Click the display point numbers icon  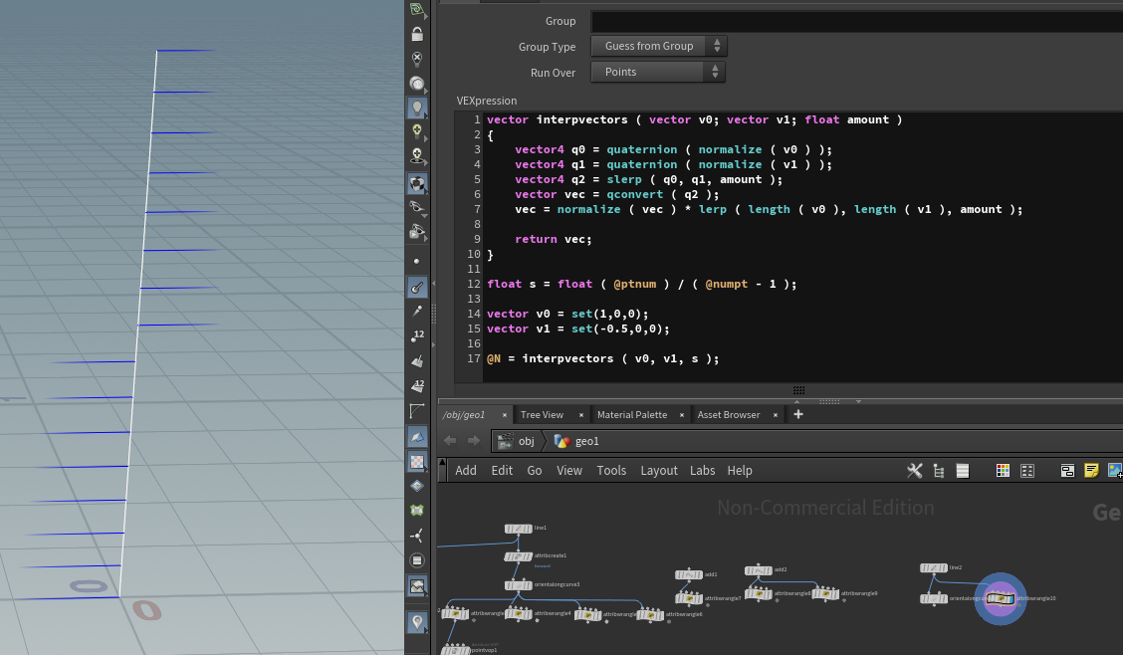pyautogui.click(x=417, y=335)
